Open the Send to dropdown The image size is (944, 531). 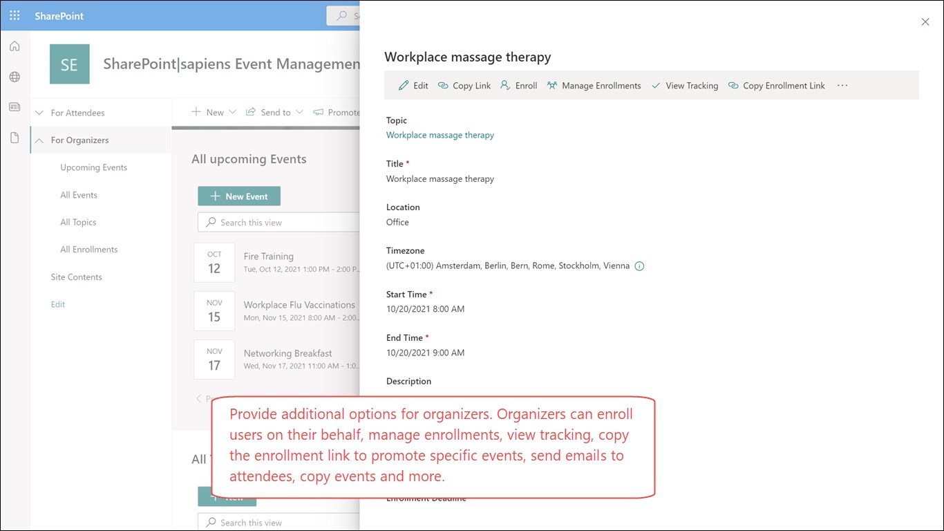[x=273, y=112]
